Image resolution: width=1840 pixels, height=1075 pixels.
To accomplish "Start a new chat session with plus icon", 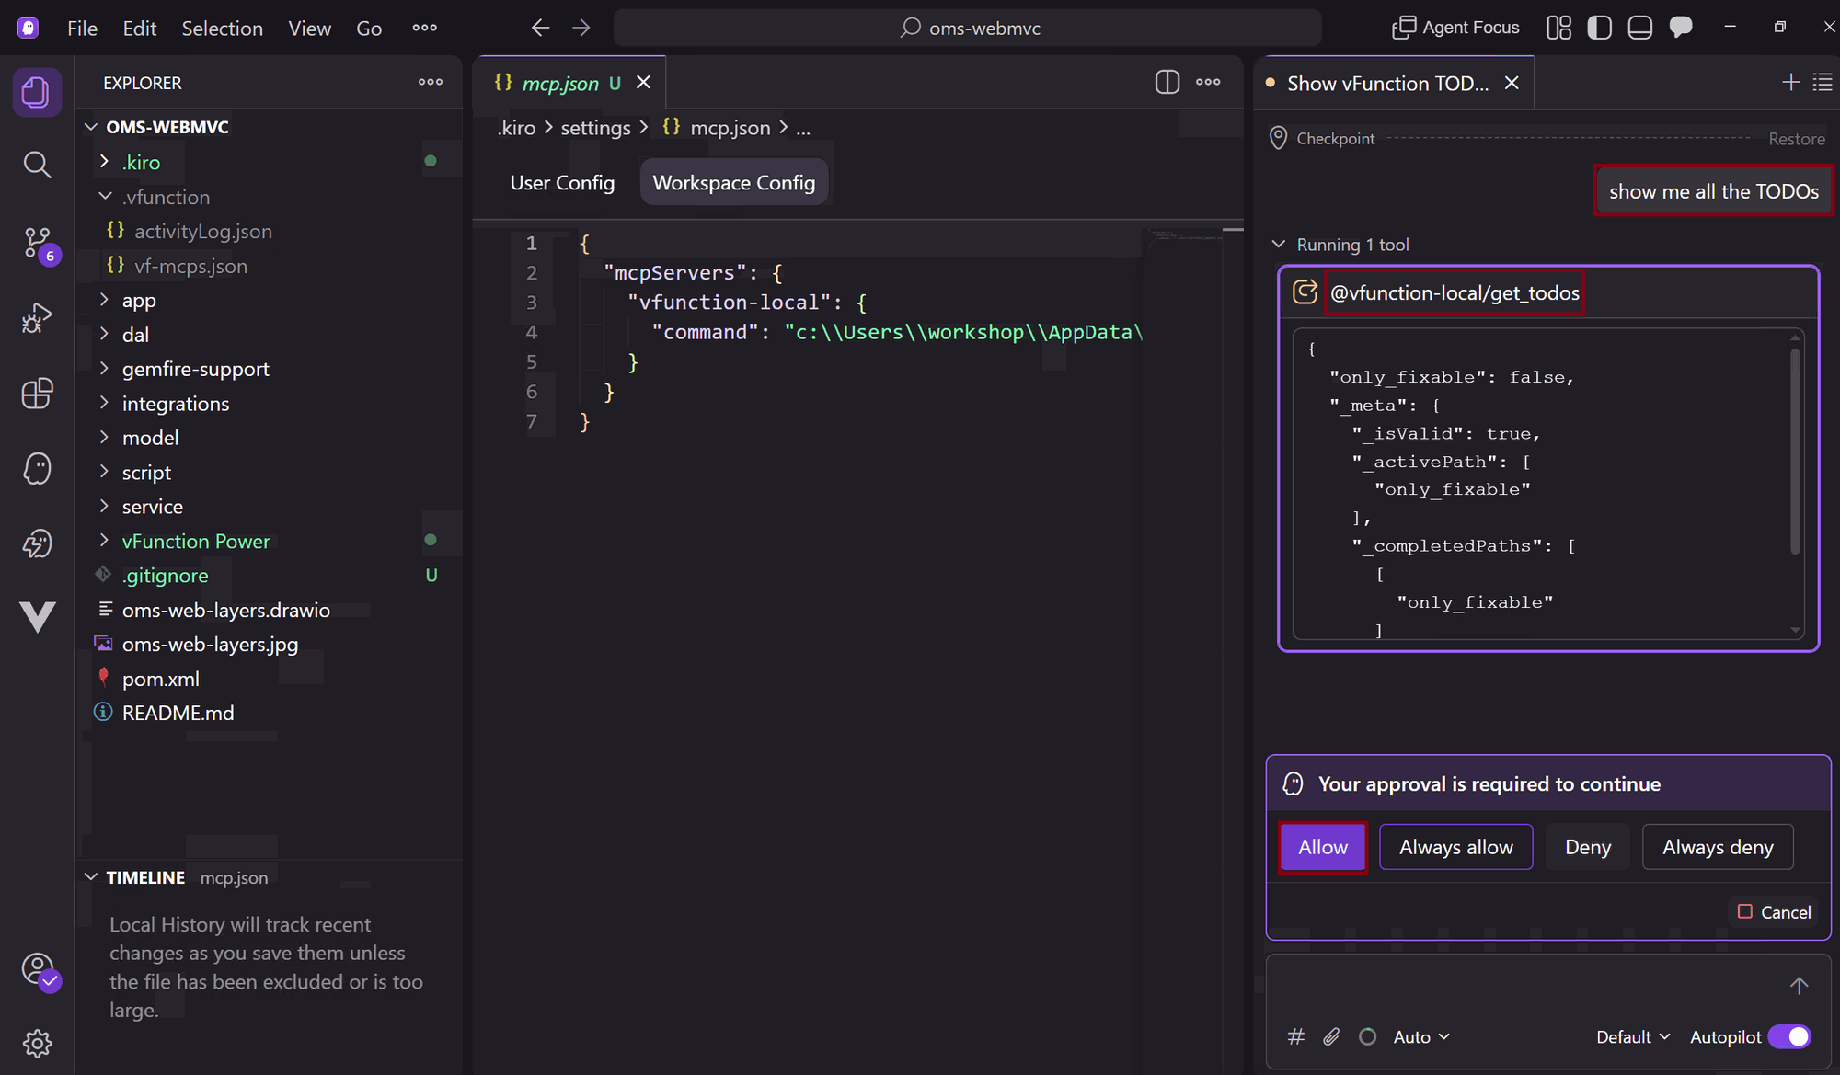I will [1790, 83].
